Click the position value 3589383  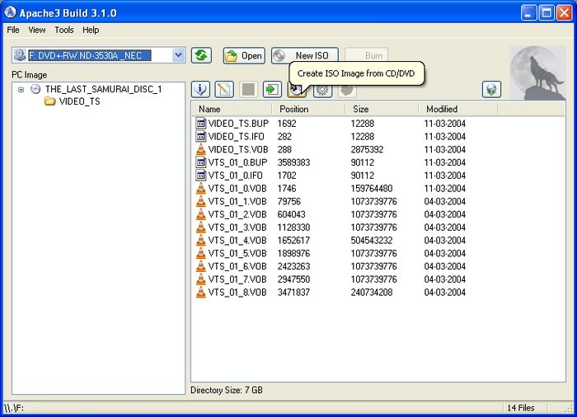point(293,162)
